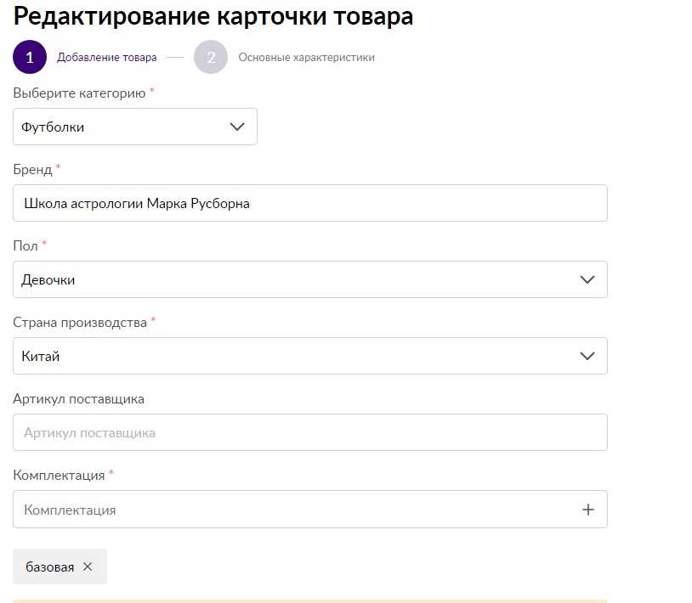
Task: Click the Артикул поставщика label above field
Action: tap(78, 398)
